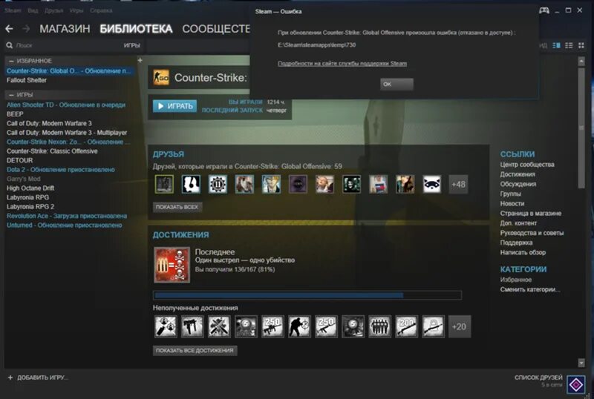594x399 pixels.
Task: Click the achievements progress bar
Action: coord(307,295)
